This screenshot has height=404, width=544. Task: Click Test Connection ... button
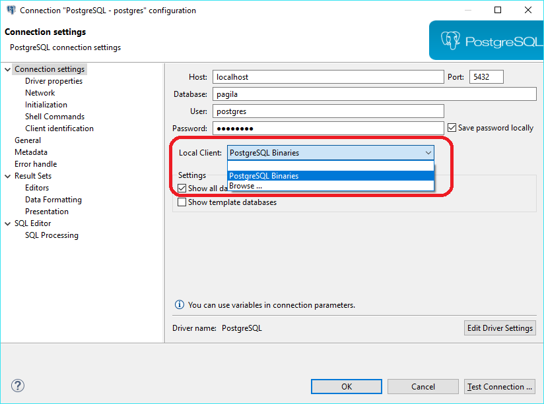click(x=500, y=387)
